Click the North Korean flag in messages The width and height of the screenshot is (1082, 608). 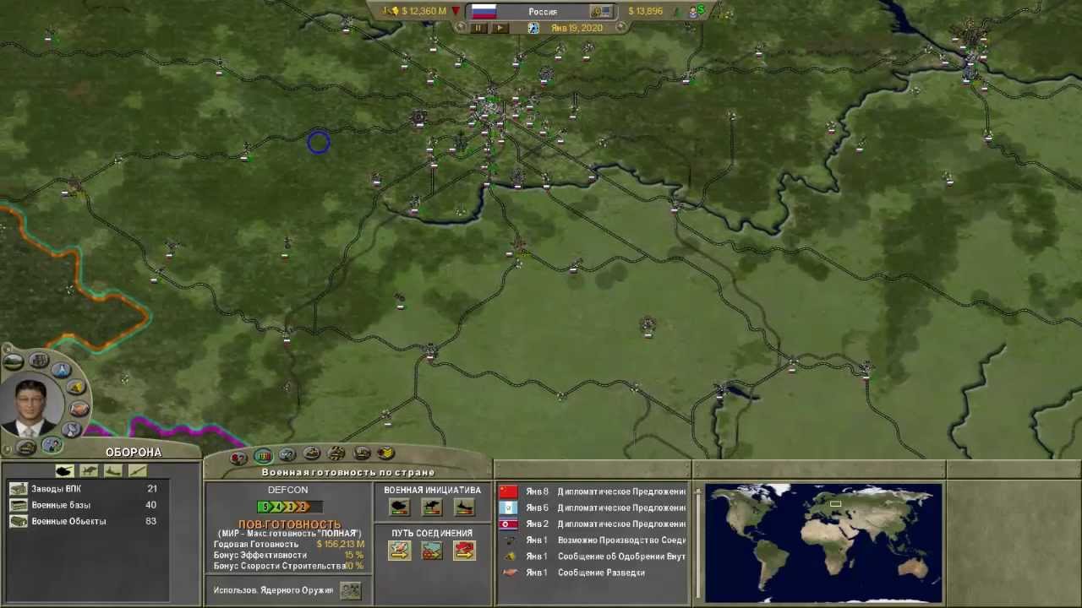(509, 524)
